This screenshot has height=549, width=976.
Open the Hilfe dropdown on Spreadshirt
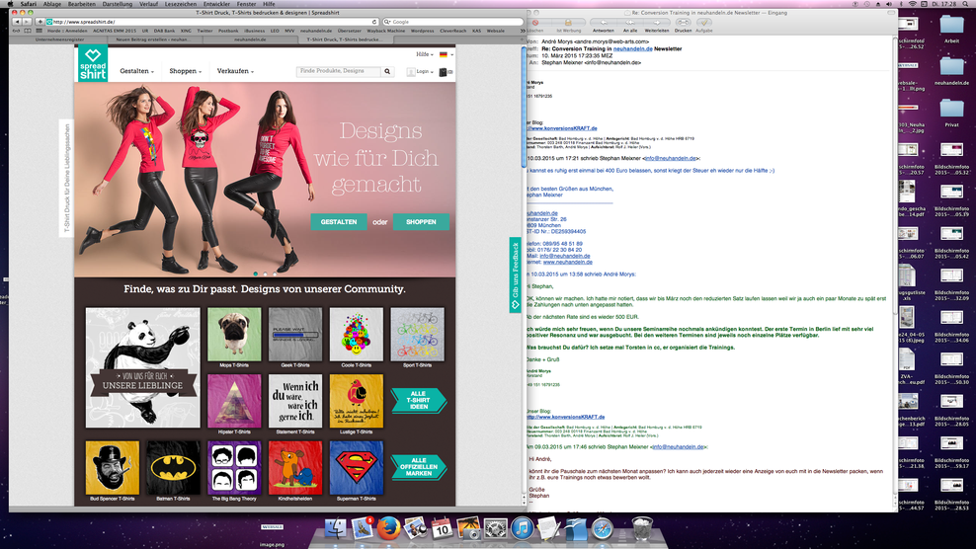(x=425, y=54)
